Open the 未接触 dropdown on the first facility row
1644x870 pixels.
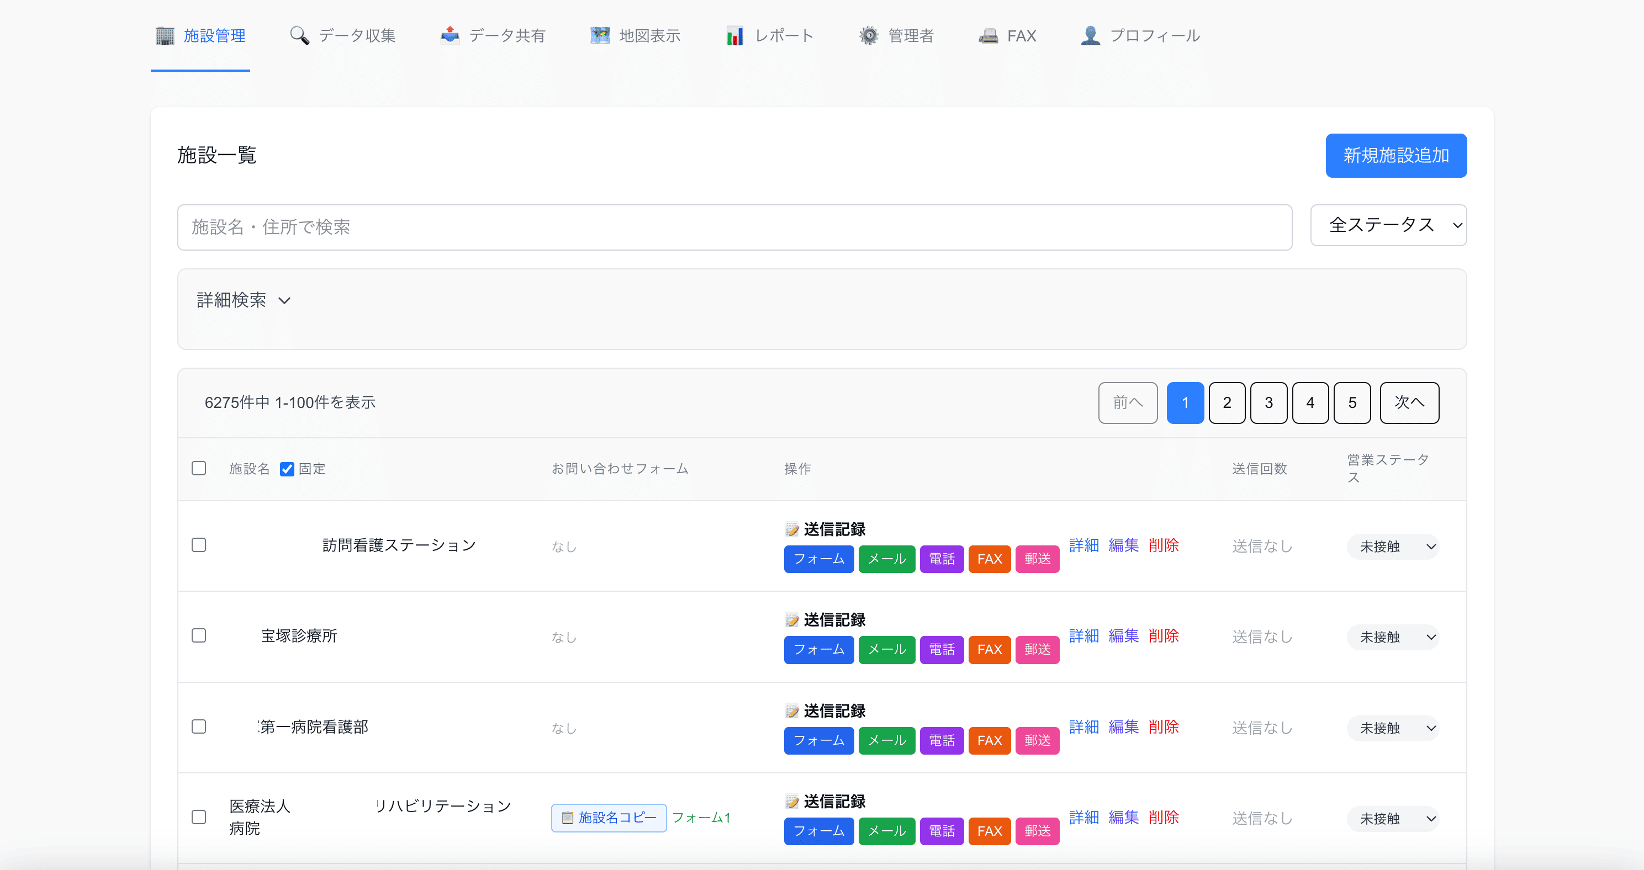pyautogui.click(x=1393, y=546)
